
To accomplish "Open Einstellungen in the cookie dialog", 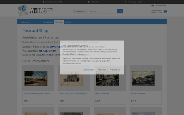I will coord(88,70).
